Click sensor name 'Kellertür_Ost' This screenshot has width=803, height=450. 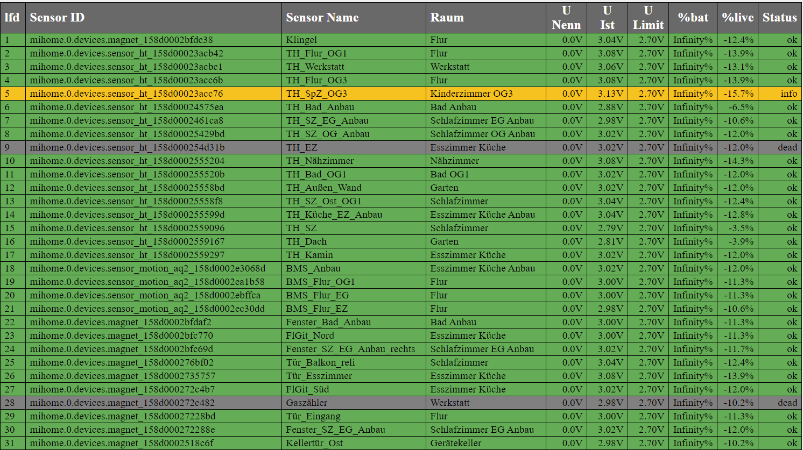pos(314,443)
